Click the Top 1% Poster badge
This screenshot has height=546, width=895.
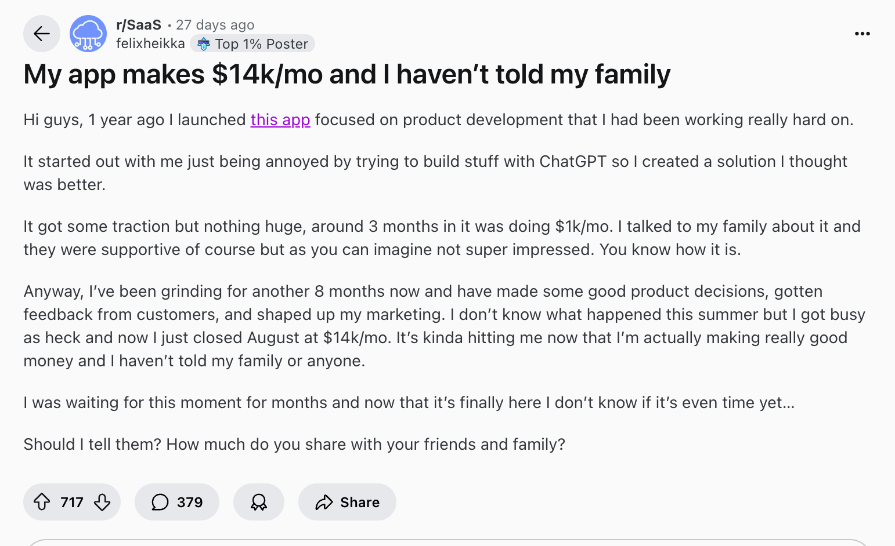tap(253, 44)
